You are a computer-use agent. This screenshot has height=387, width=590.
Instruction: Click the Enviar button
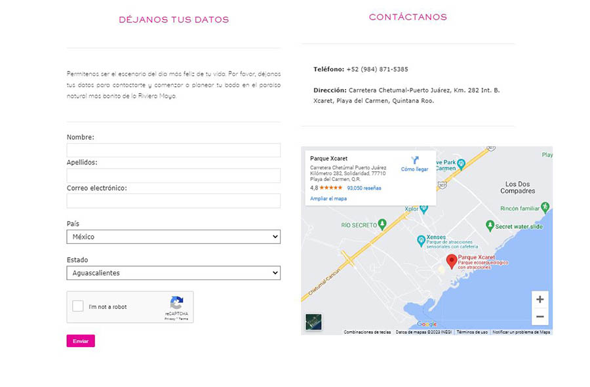pyautogui.click(x=81, y=341)
